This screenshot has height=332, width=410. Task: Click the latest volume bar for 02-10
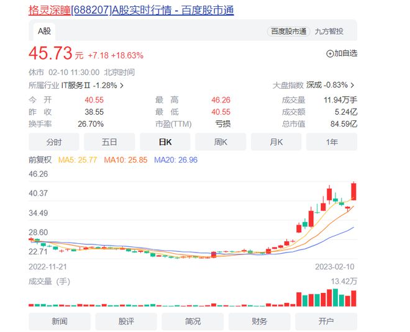(354, 298)
